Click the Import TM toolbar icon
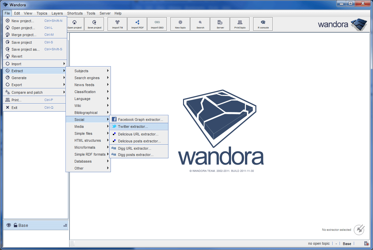373x250 pixels. (x=117, y=24)
